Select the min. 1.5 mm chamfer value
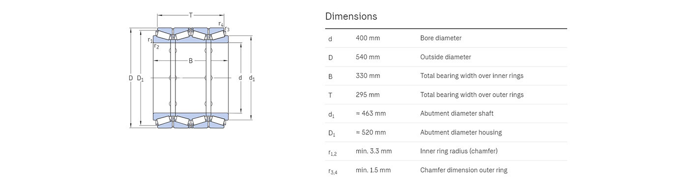Image resolution: width=688 pixels, height=181 pixels. click(373, 170)
